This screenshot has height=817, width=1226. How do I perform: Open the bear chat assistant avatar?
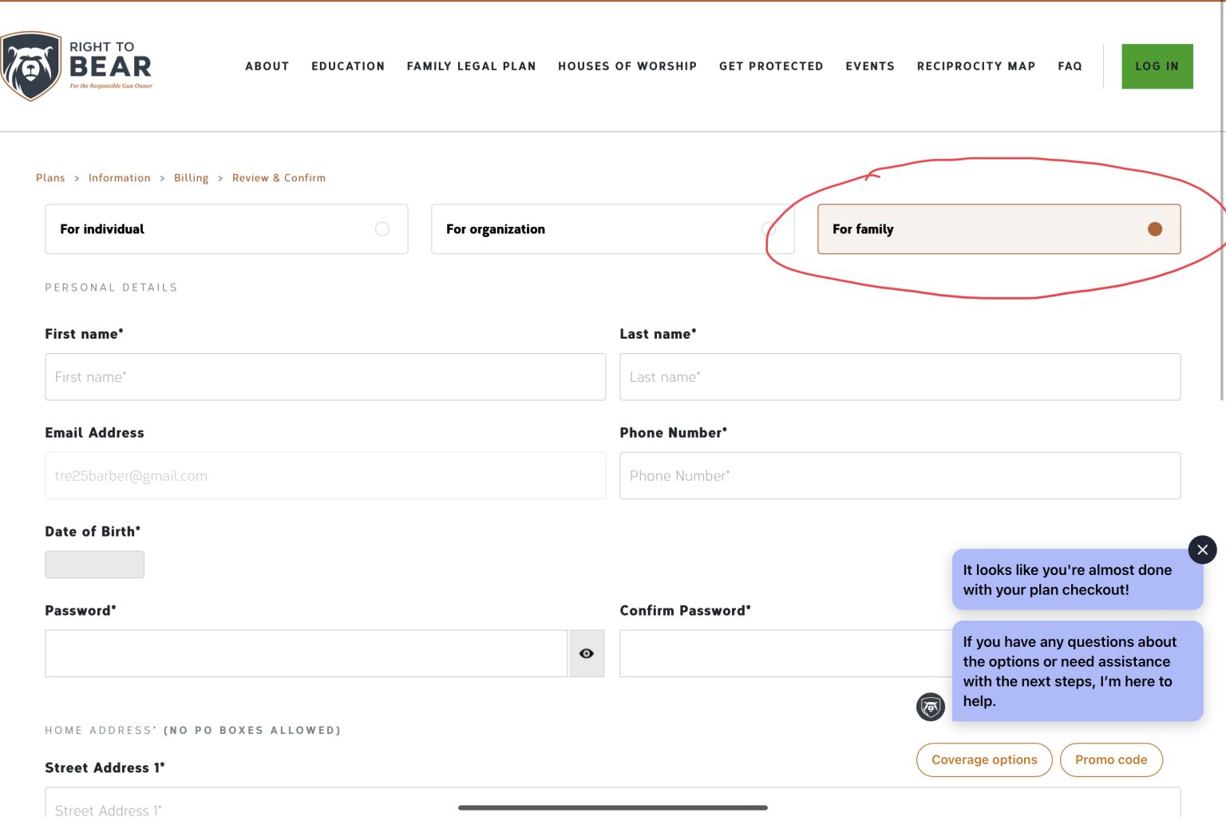(930, 707)
